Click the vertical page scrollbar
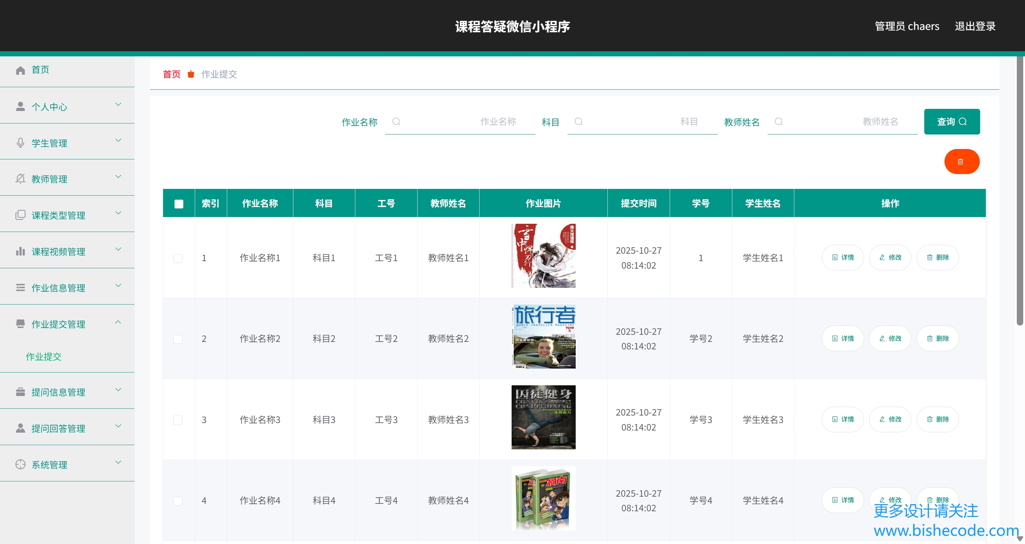This screenshot has height=544, width=1025. (1019, 191)
